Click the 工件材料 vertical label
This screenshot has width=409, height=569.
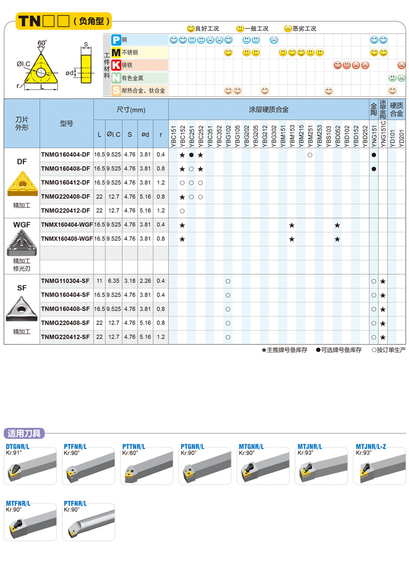106,65
